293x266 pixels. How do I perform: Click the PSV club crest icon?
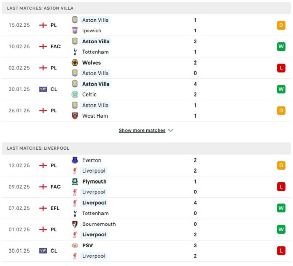(x=75, y=245)
